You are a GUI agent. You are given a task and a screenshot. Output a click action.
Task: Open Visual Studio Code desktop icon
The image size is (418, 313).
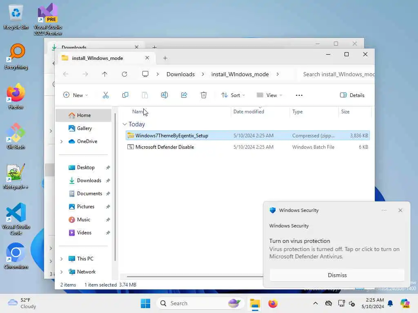(x=16, y=219)
